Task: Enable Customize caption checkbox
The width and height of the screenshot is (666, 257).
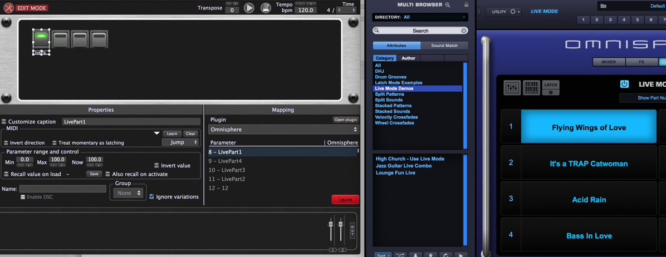Action: 4,122
